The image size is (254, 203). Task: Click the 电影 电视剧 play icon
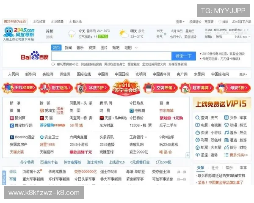pos(197,125)
